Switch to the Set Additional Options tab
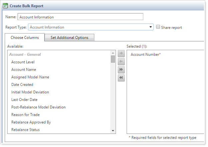208x147 pixels. click(69, 38)
